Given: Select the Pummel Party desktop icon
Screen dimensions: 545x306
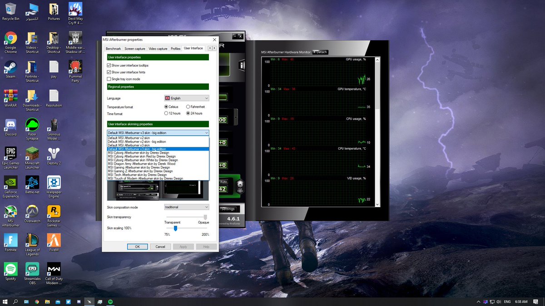Looking at the screenshot, I should point(75,71).
